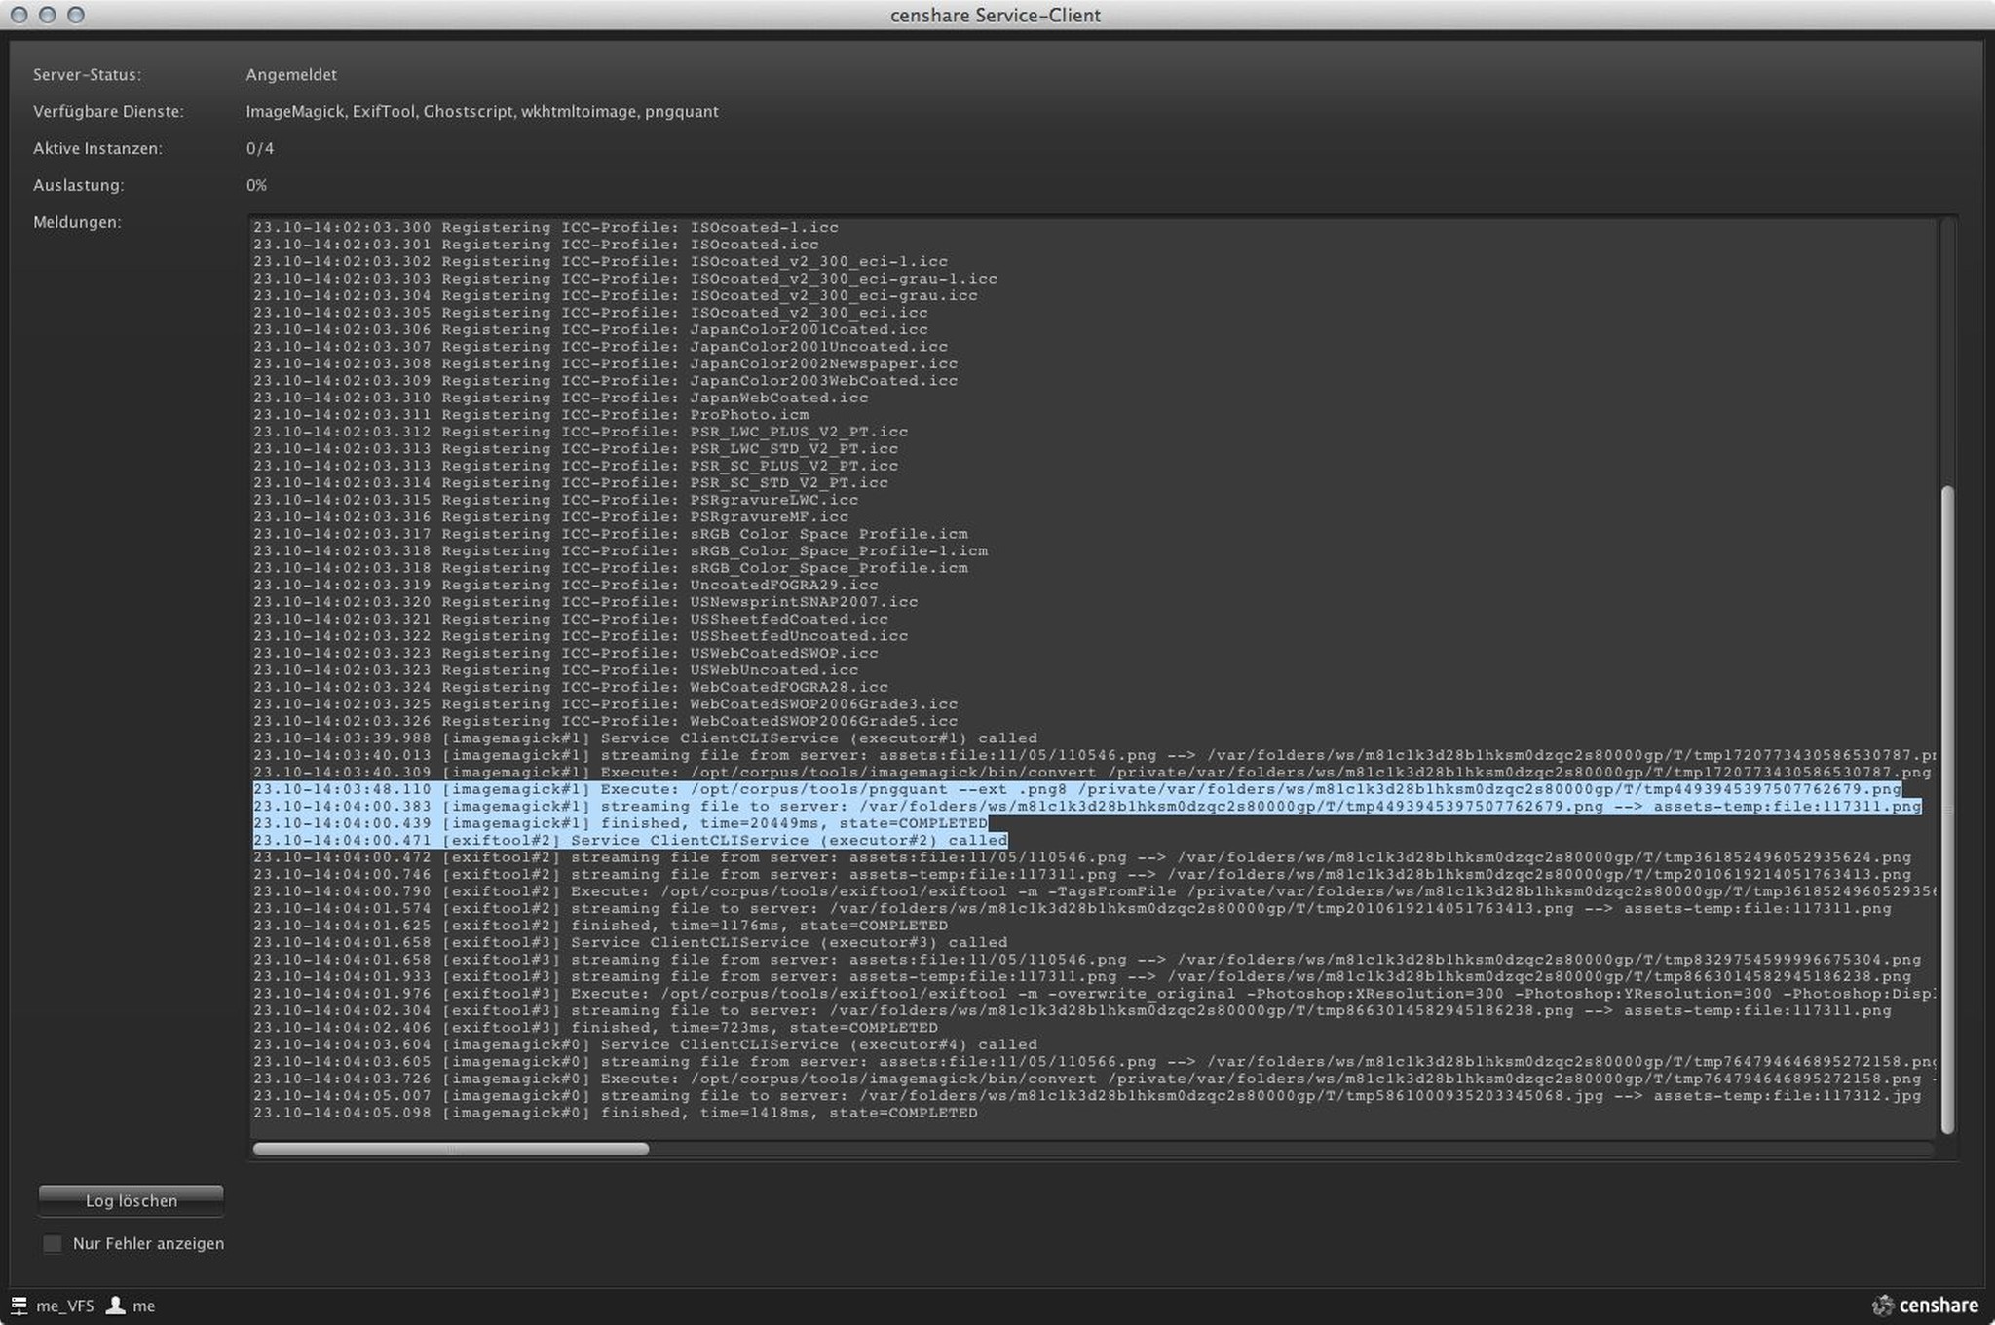The height and width of the screenshot is (1325, 1995).
Task: Click the exiftool#2 finished time=1176ms log line
Action: pyautogui.click(x=599, y=926)
